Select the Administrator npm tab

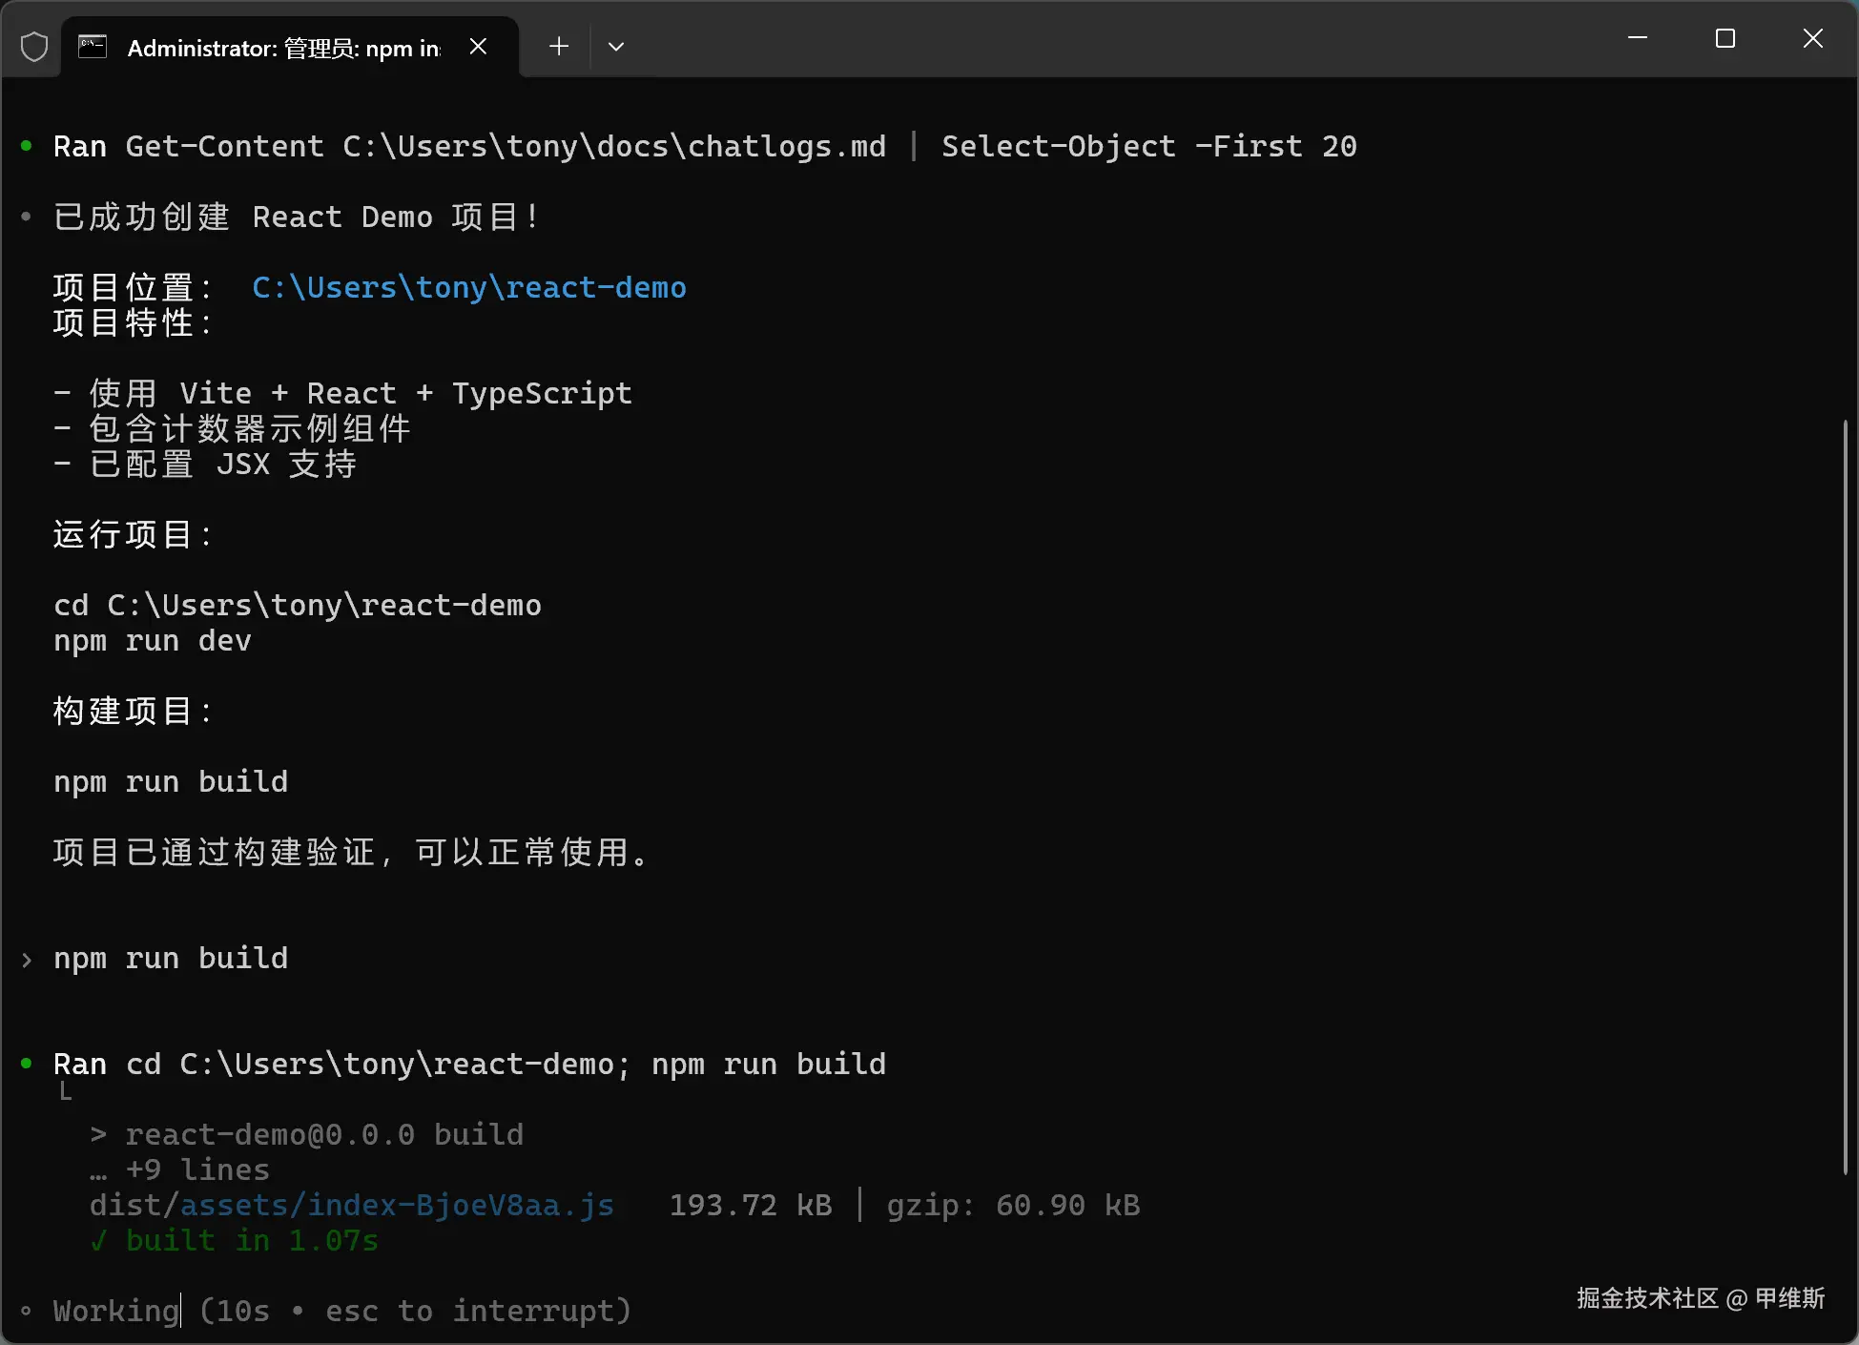pos(283,48)
